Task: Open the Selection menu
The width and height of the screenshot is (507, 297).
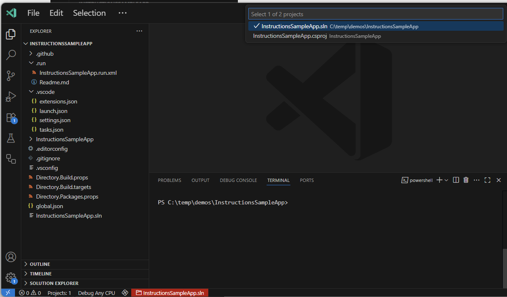Action: [x=90, y=13]
